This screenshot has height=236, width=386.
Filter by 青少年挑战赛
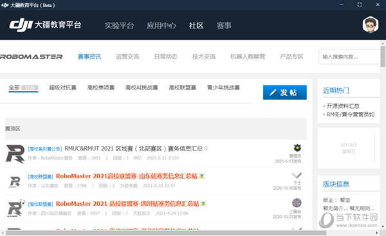pos(223,87)
